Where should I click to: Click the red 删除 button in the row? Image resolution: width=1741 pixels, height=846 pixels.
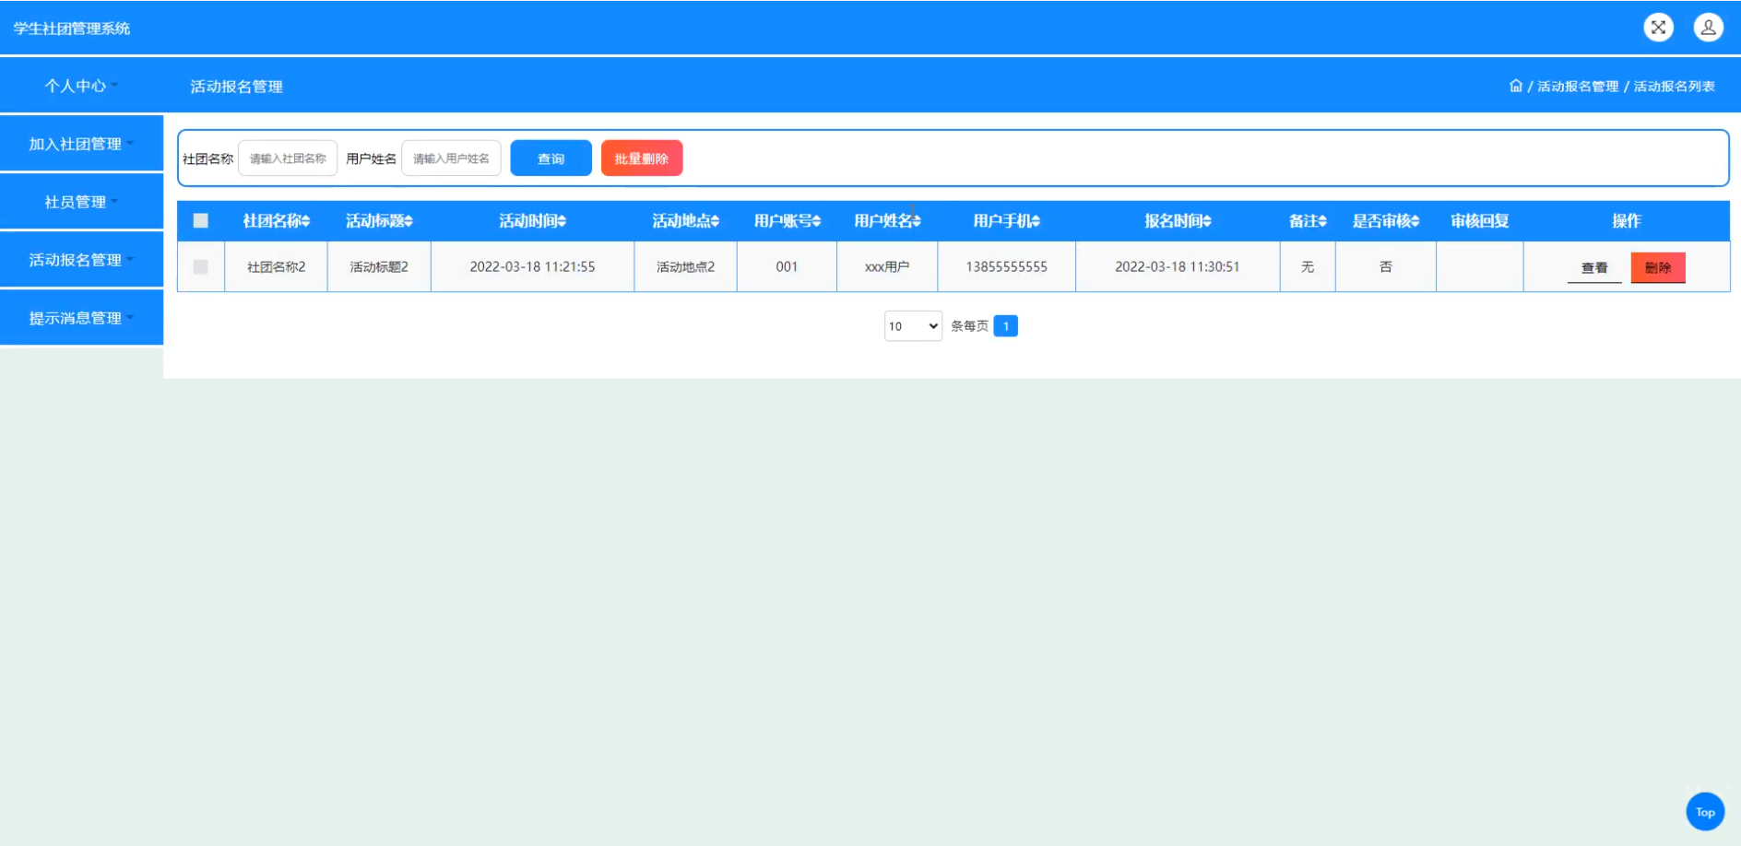click(x=1658, y=268)
